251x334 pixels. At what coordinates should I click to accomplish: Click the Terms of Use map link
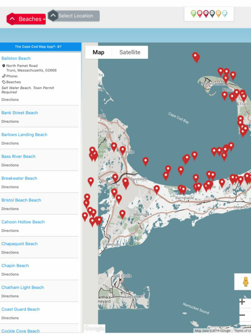(243, 331)
